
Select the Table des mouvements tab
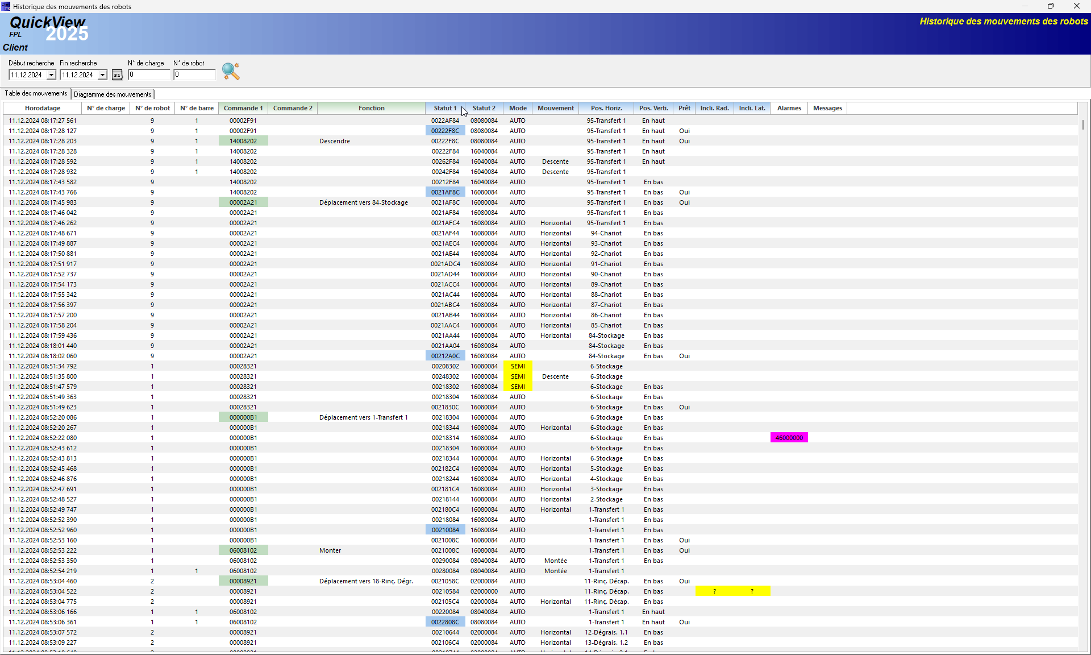[36, 93]
